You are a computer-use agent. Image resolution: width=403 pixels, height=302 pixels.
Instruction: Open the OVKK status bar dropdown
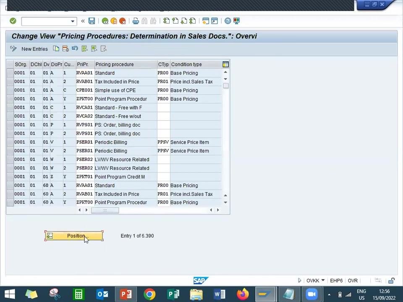(323, 280)
